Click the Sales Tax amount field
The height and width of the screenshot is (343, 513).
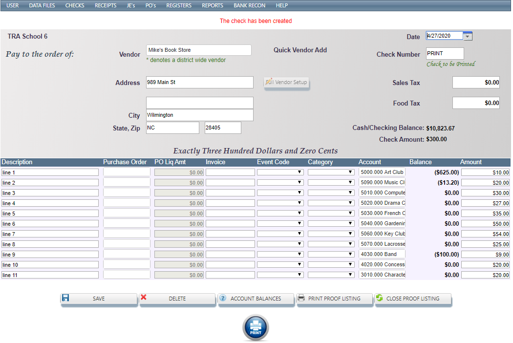[x=476, y=83]
